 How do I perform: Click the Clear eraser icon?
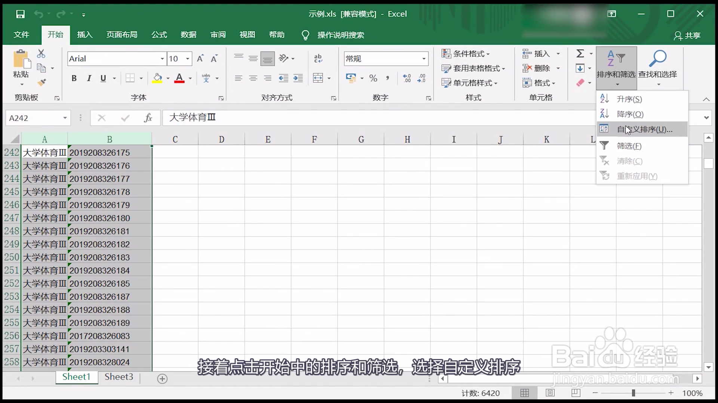(x=580, y=83)
